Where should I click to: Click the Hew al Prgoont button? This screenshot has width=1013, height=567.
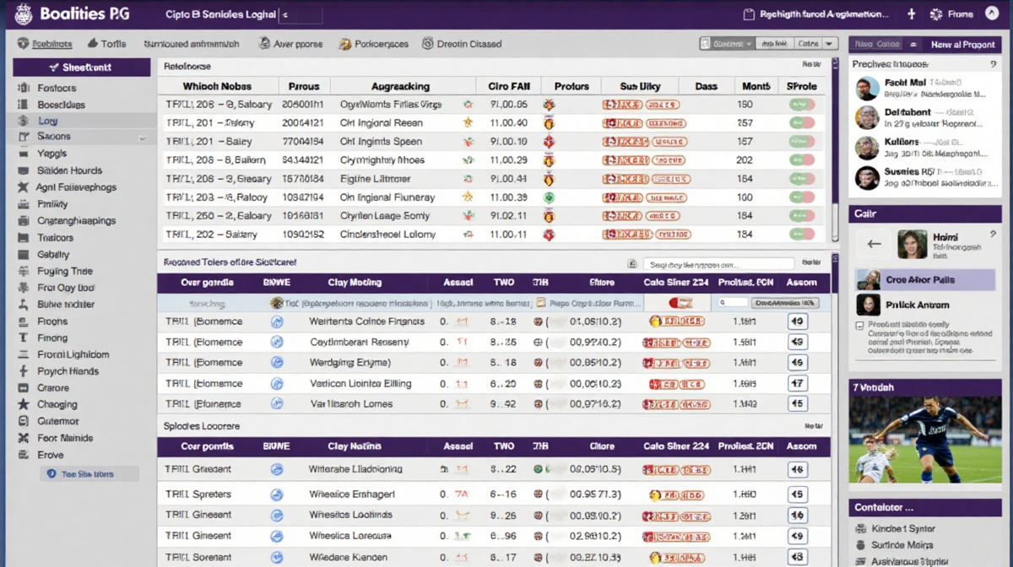(x=962, y=44)
